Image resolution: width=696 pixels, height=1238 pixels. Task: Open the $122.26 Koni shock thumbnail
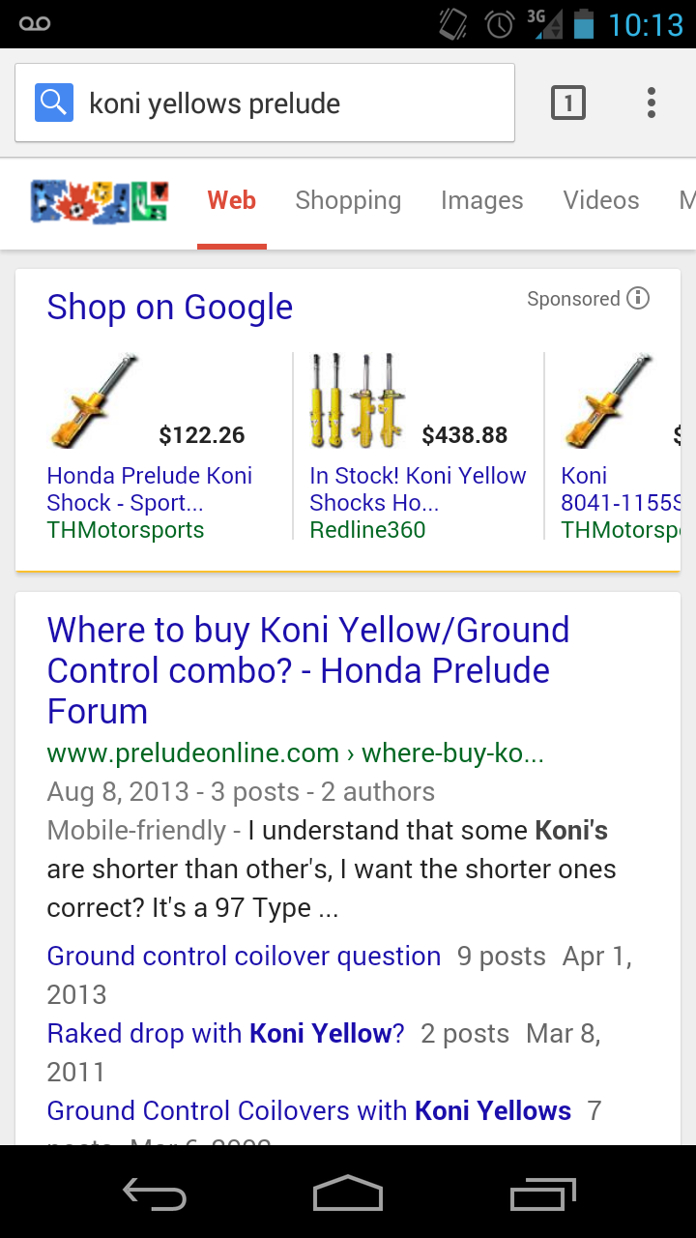pos(94,400)
